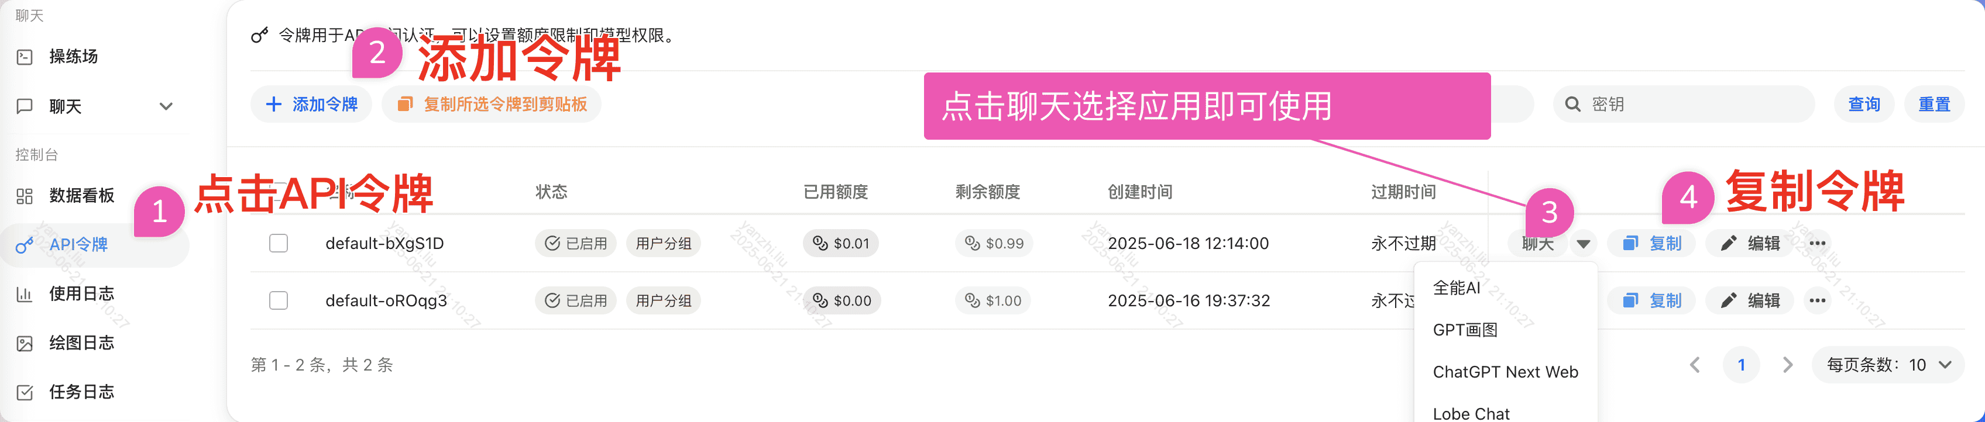Click the 绘图日志 image icon
Viewport: 1985px width, 422px height.
click(25, 344)
